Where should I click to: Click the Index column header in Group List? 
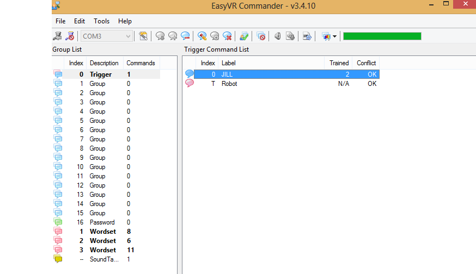point(76,63)
